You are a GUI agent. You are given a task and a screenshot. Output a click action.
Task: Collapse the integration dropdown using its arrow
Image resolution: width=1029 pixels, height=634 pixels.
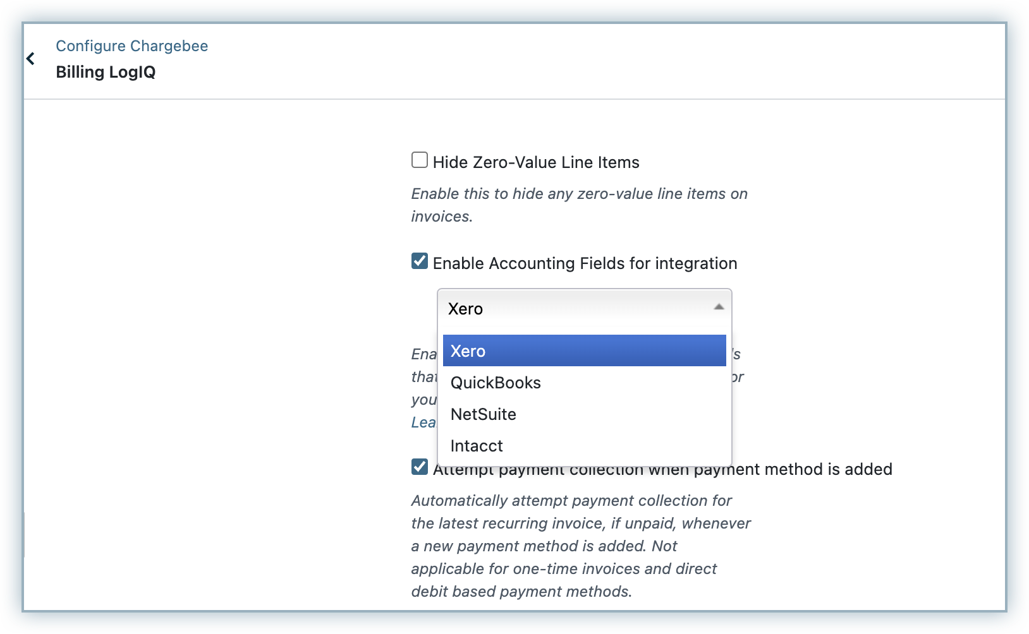tap(718, 308)
